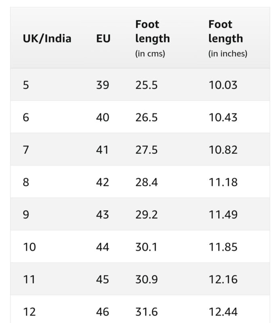Image resolution: width=280 pixels, height=323 pixels.
Task: Click the 30.1 cm foot length value
Action: pyautogui.click(x=145, y=247)
